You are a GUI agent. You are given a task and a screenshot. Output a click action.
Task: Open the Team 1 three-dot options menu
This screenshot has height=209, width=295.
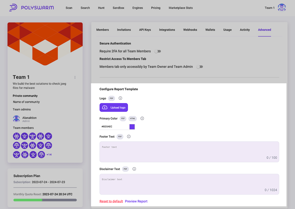[x=75, y=77]
